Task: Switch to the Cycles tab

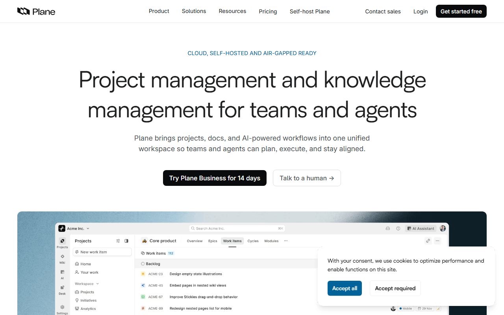Action: click(x=253, y=241)
